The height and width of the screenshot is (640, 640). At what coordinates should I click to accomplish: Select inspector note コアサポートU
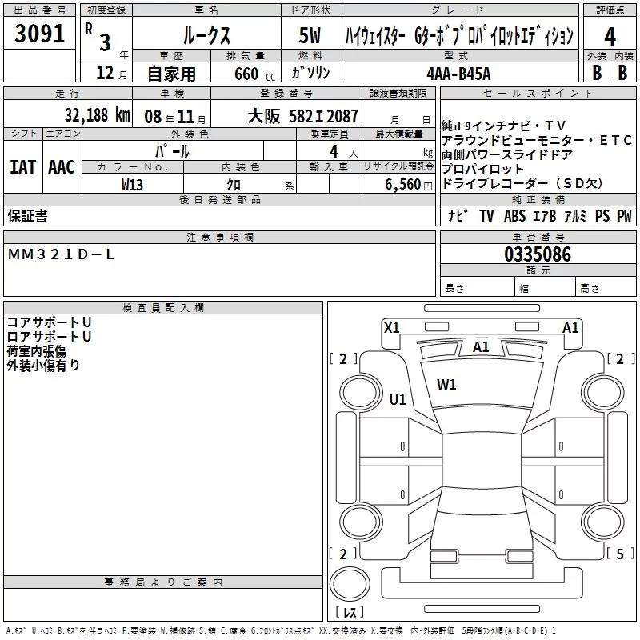49,322
